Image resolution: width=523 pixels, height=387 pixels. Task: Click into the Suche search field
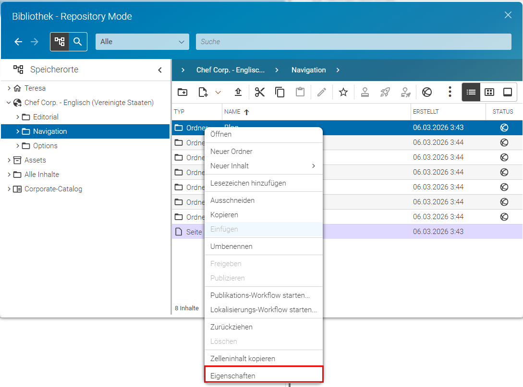coord(353,42)
